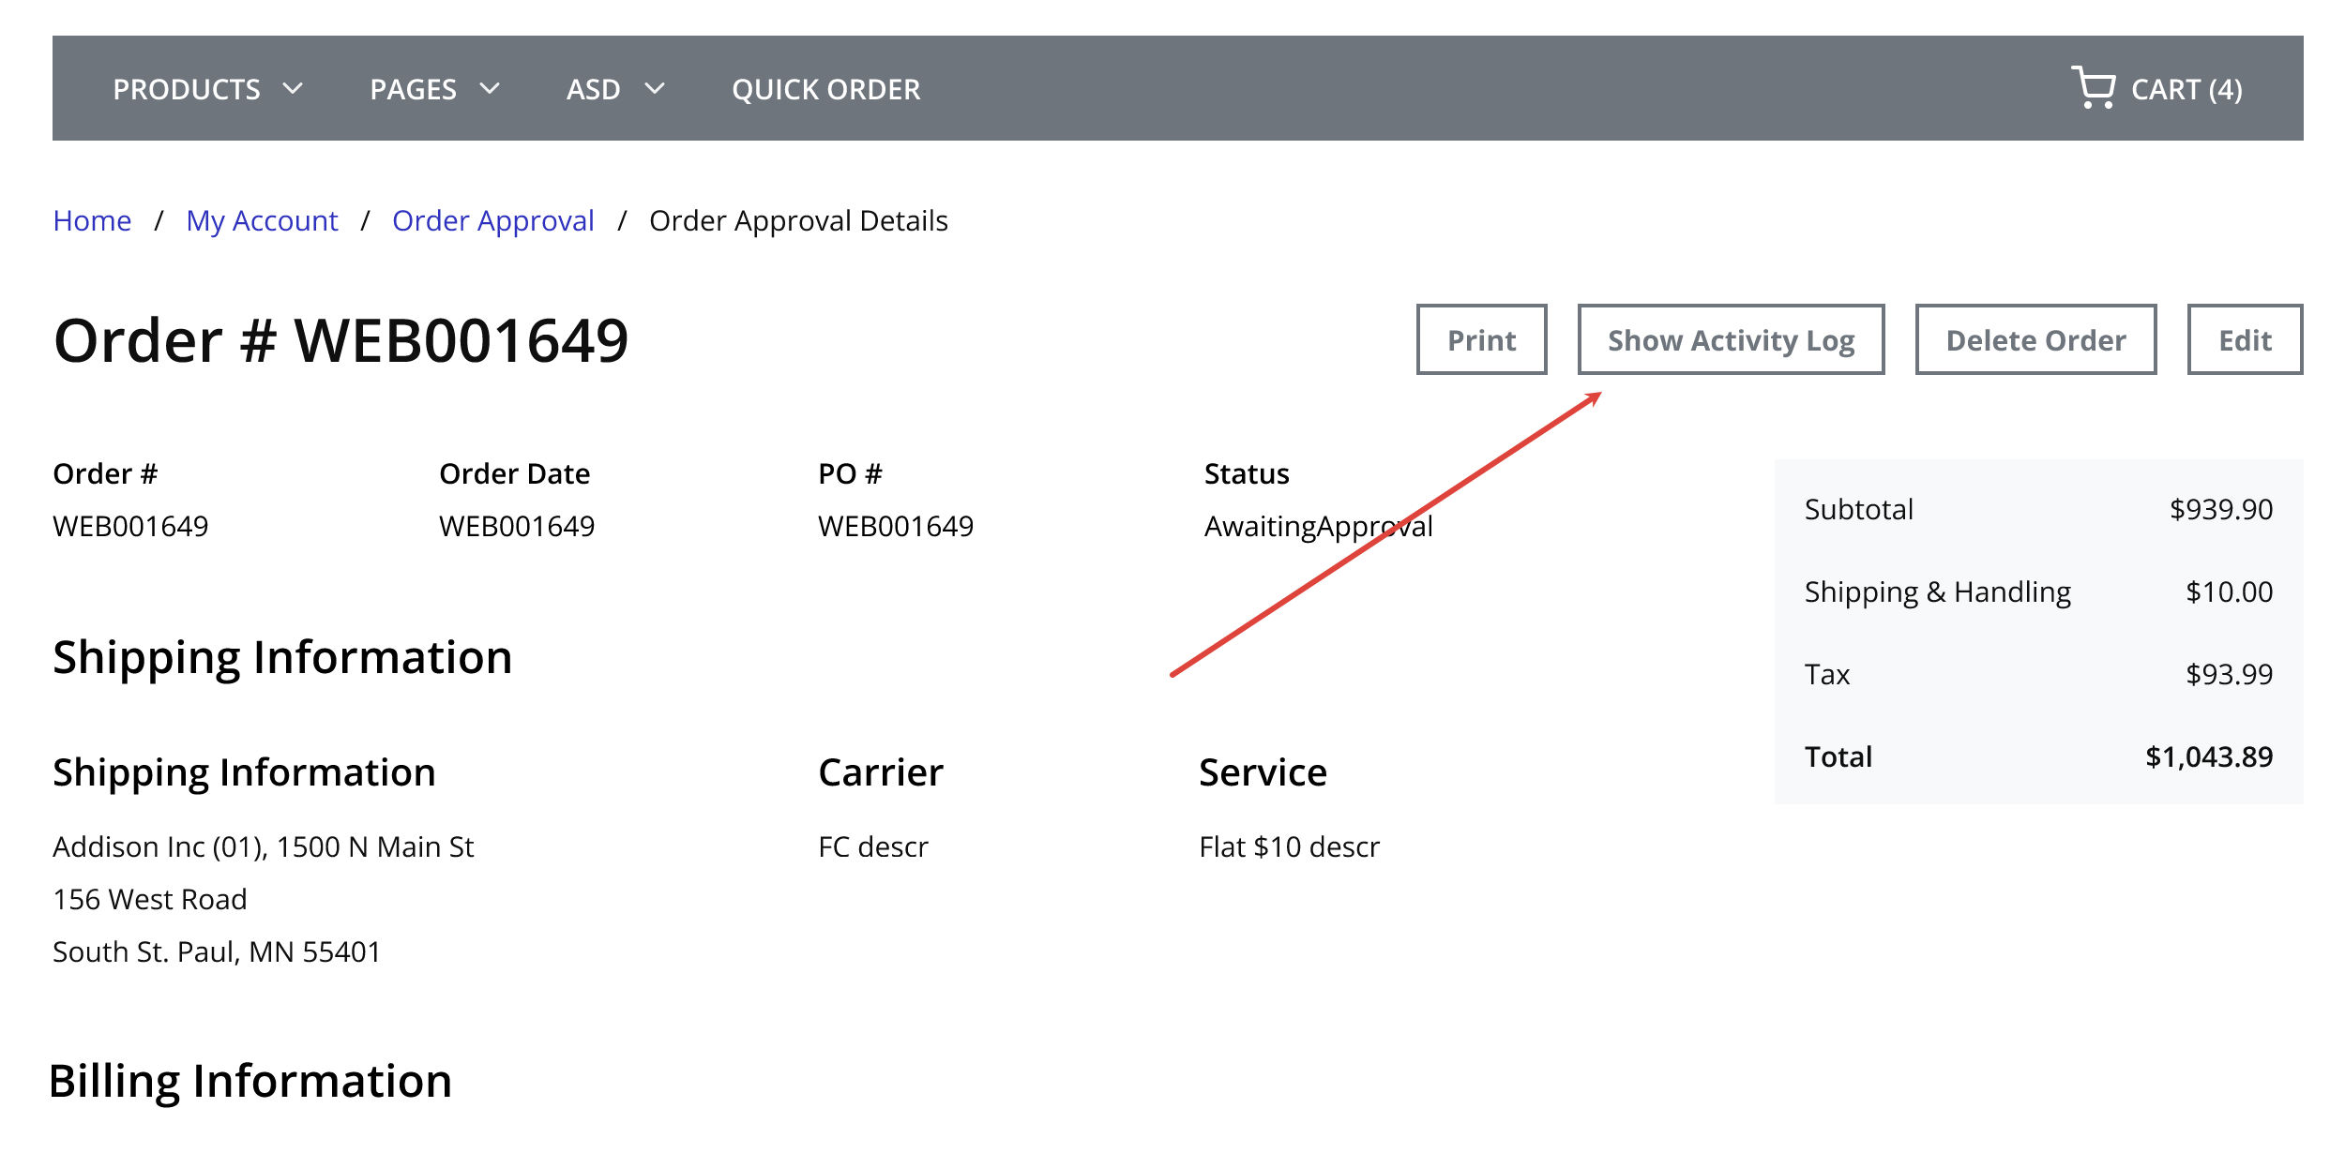The image size is (2345, 1153).
Task: Click the Edit button
Action: tap(2245, 339)
